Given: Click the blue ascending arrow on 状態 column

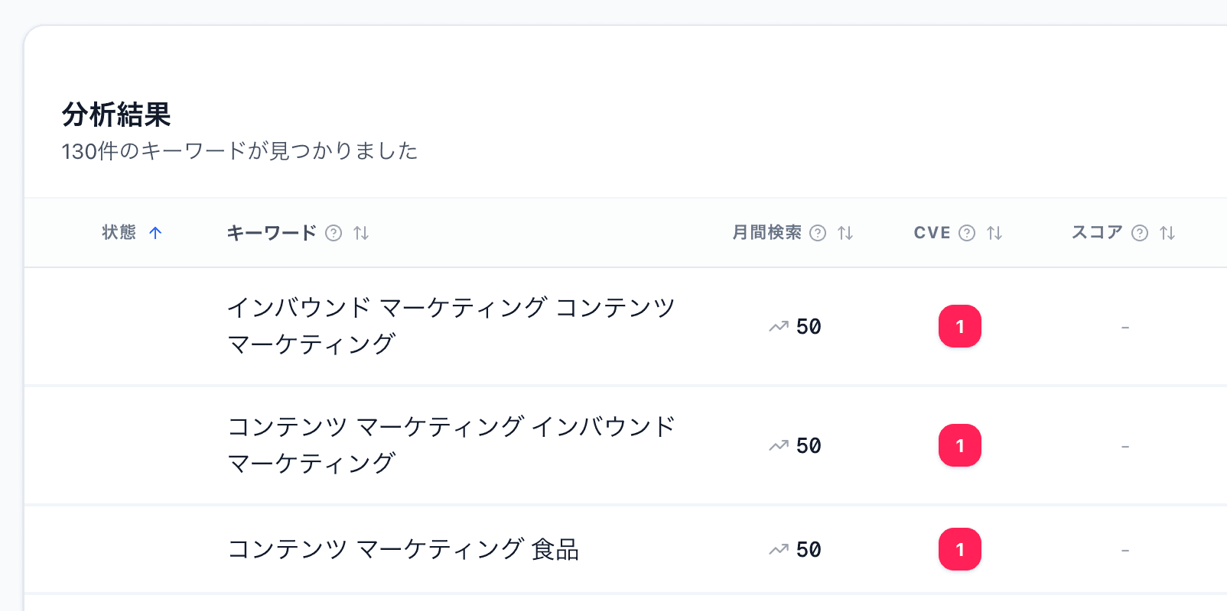Looking at the screenshot, I should (157, 233).
